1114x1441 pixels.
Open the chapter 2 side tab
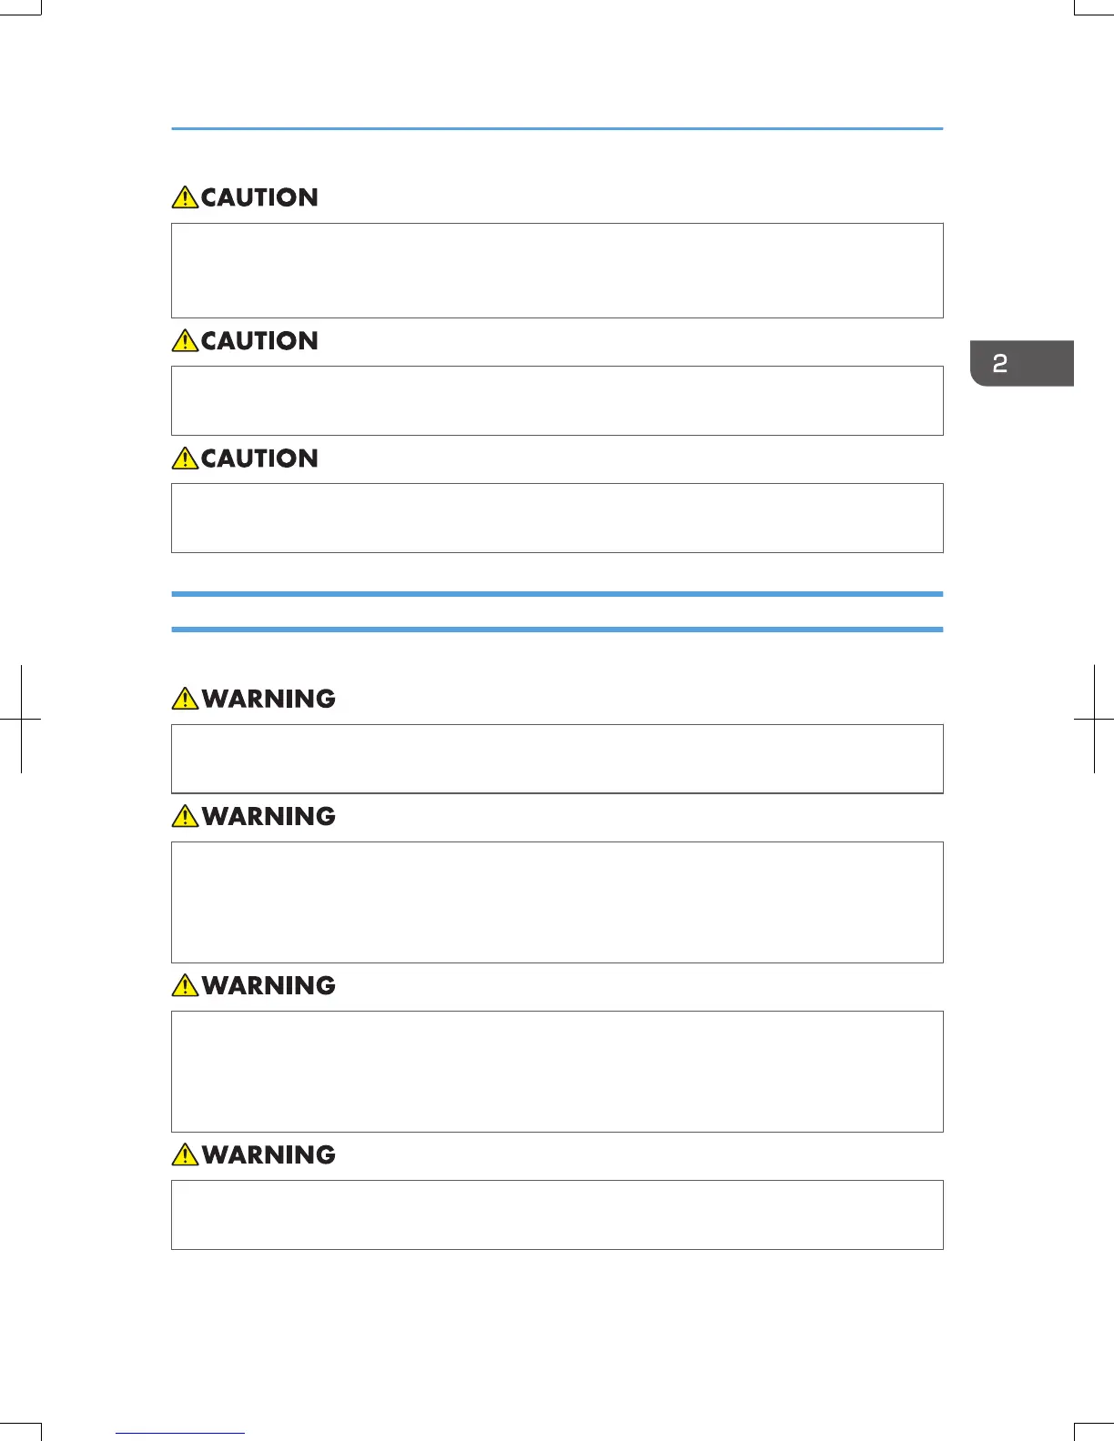click(1021, 364)
